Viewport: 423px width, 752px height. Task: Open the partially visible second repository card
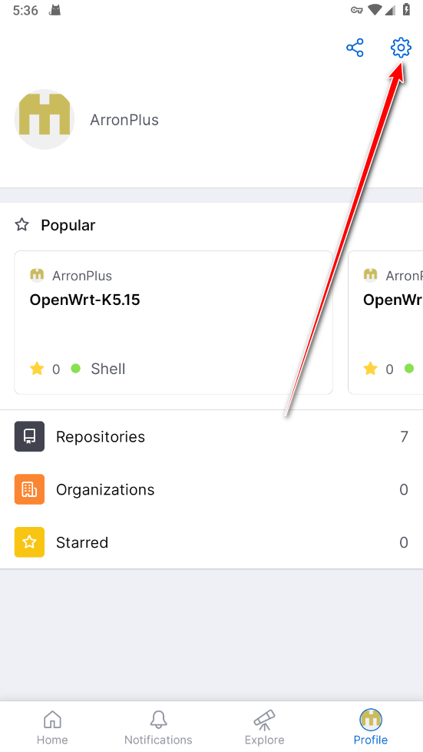click(385, 323)
